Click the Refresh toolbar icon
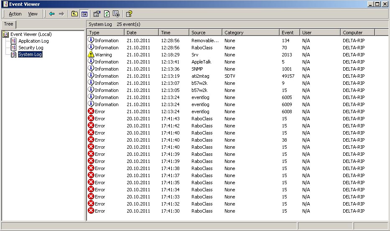 [x=107, y=14]
